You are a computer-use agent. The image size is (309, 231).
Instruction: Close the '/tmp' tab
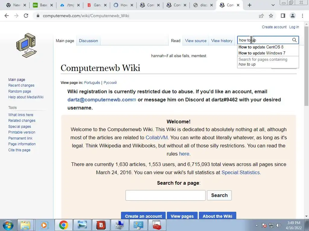tap(78, 5)
